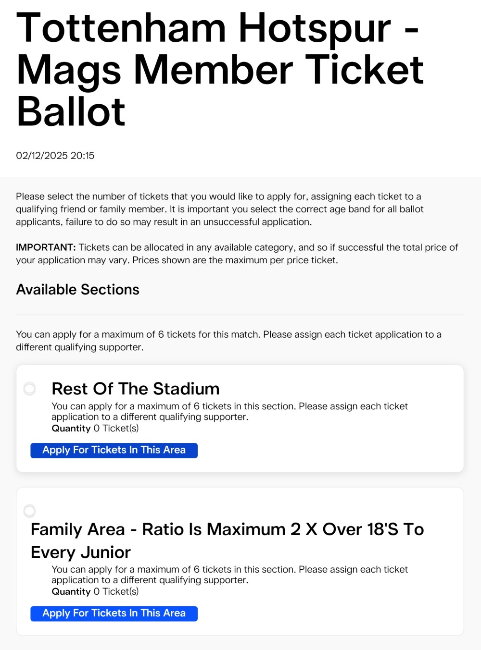This screenshot has height=650, width=481.
Task: Click the Rest Of The Stadium description text
Action: (229, 411)
